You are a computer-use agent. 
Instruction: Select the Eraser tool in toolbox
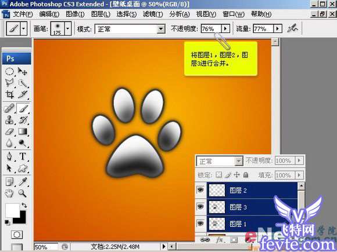click(9, 132)
